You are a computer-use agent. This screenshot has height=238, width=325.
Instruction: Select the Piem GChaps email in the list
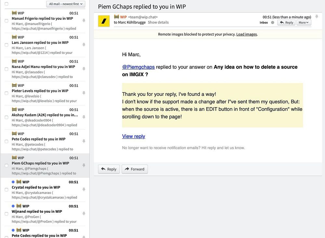click(45, 165)
